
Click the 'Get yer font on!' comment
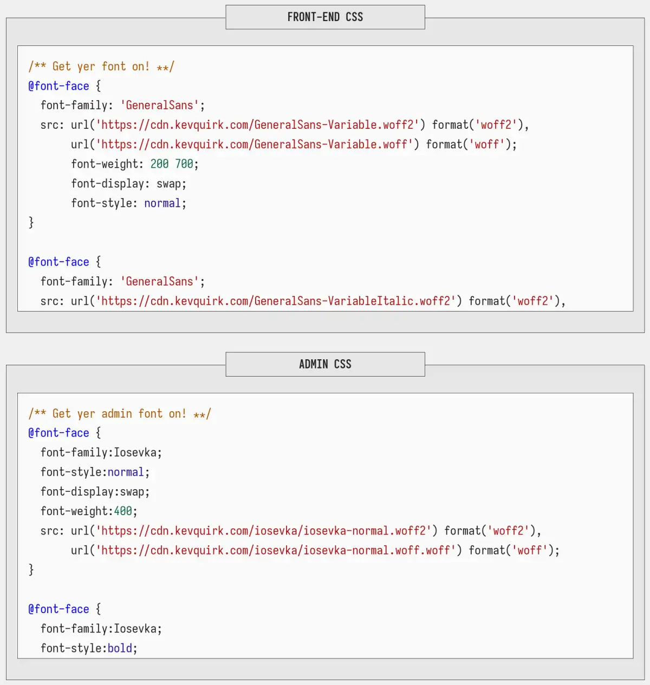101,66
